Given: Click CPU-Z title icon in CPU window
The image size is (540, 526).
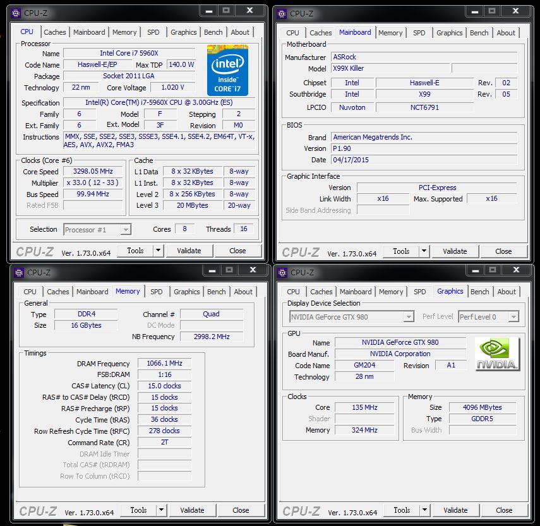Looking at the screenshot, I should pos(16,13).
